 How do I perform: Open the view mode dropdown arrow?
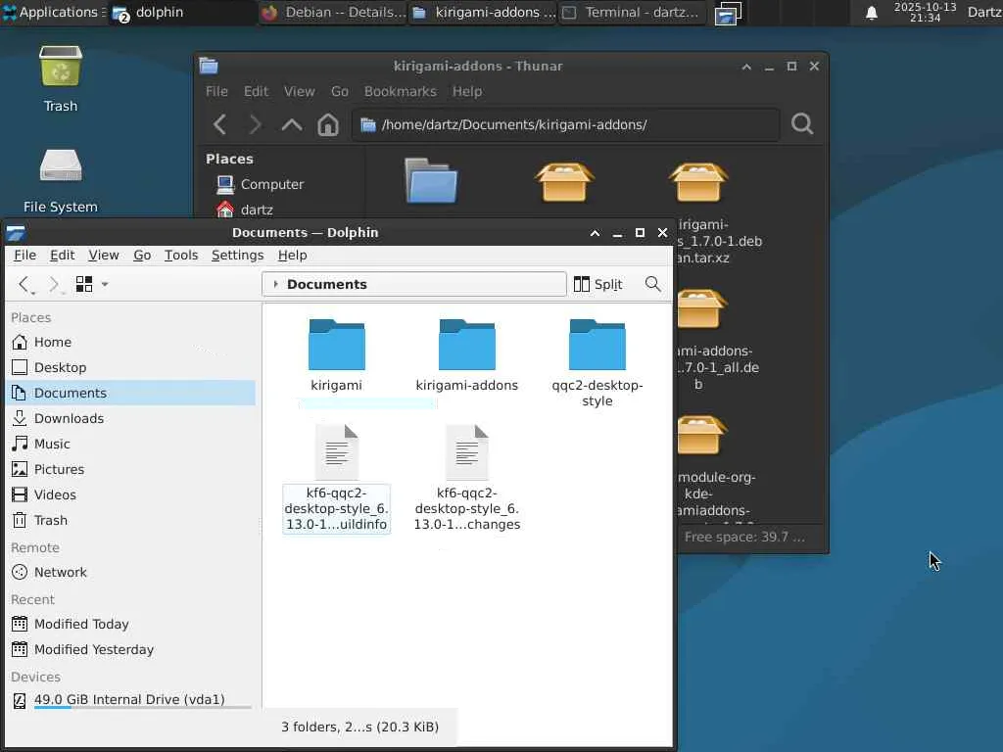point(105,284)
